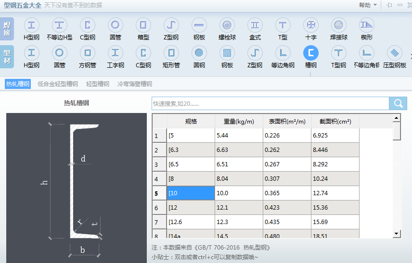Click the blue search magnifier button
The height and width of the screenshot is (263, 412).
pyautogui.click(x=398, y=103)
